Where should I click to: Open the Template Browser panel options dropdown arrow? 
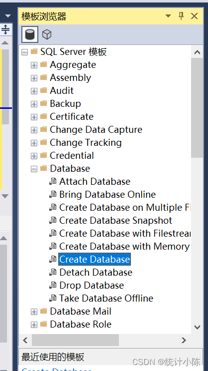tap(168, 16)
